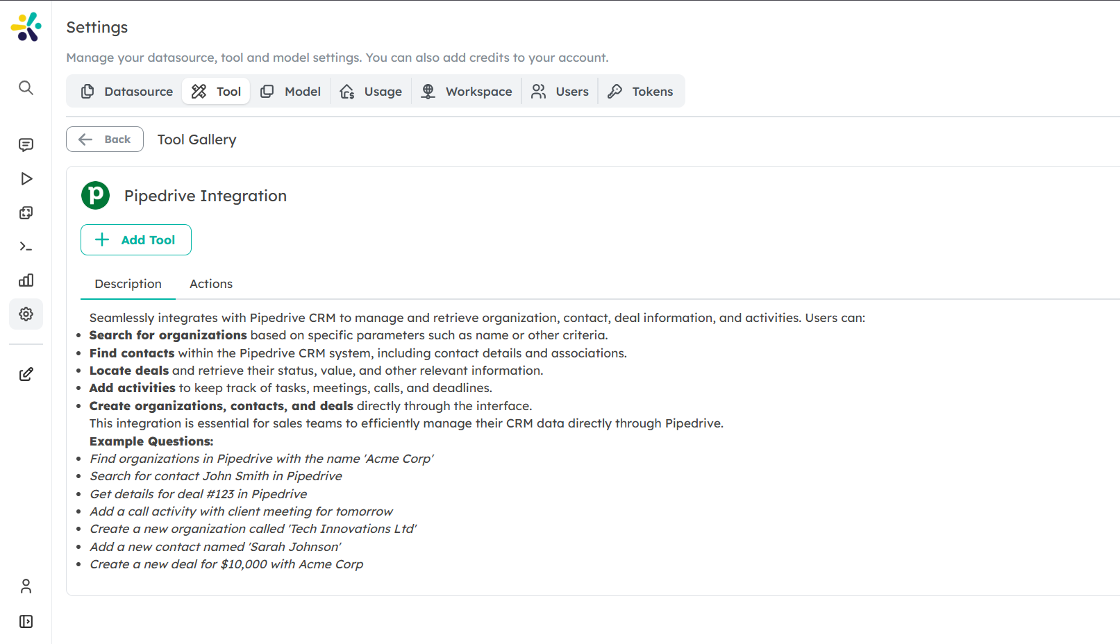The height and width of the screenshot is (644, 1120).
Task: Open the bar chart analytics icon
Action: (26, 280)
